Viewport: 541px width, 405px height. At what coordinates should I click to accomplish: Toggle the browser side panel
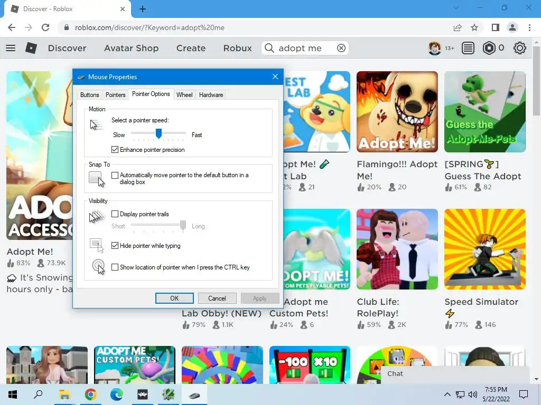click(495, 27)
